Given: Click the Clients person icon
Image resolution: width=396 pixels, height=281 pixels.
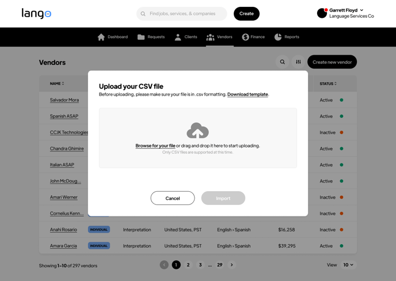Looking at the screenshot, I should click(178, 37).
